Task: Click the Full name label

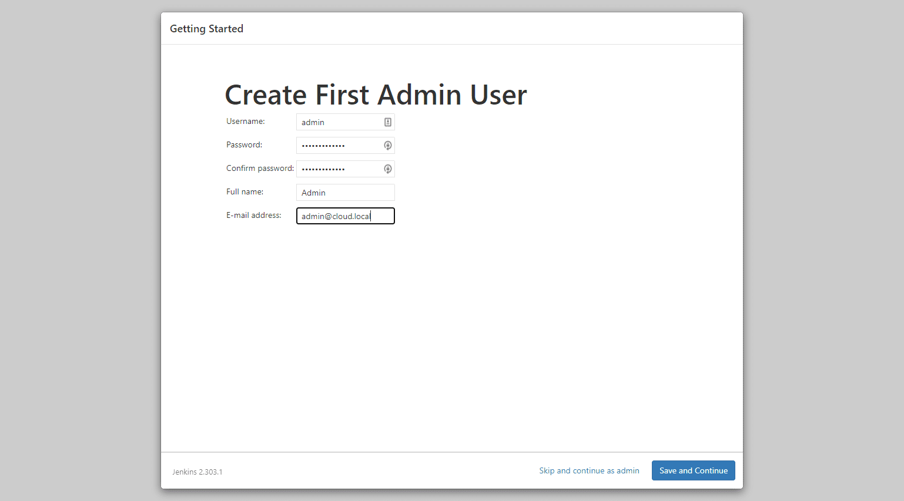Action: click(x=245, y=191)
